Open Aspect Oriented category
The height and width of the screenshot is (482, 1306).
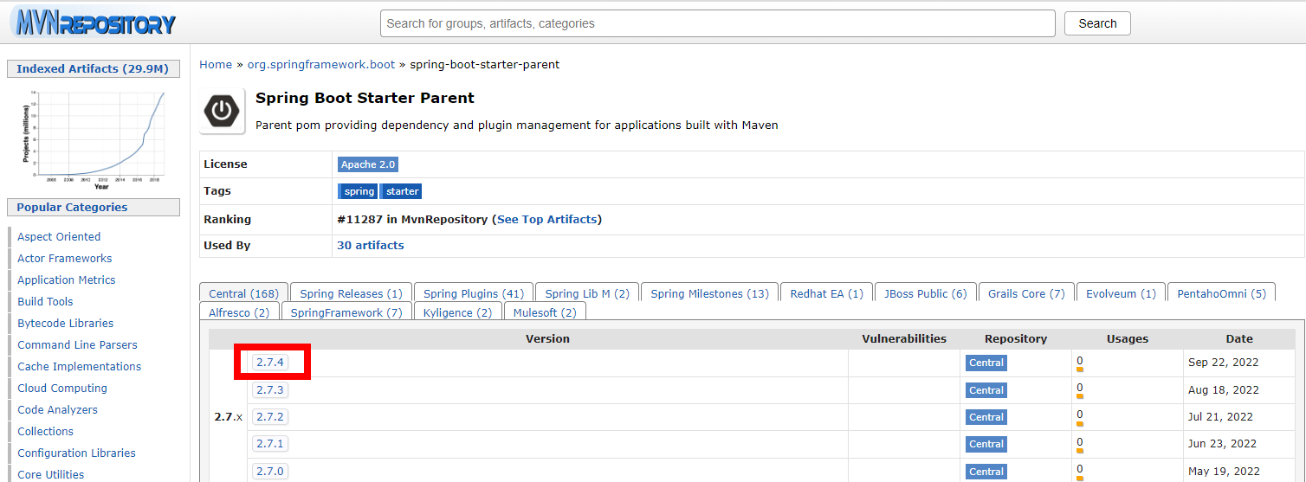59,236
